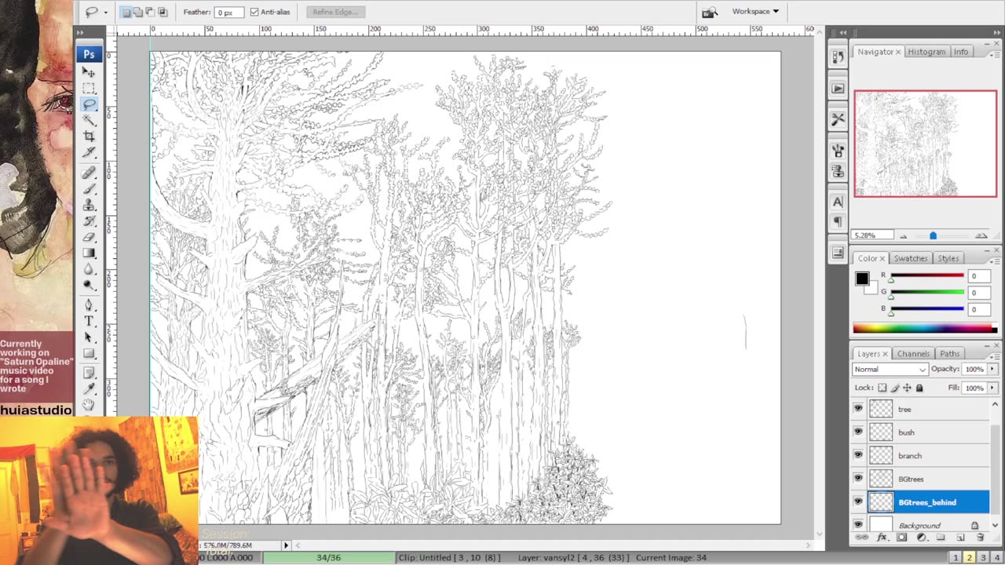Hide the BGtrees_behind layer
This screenshot has height=565, width=1005.
[x=858, y=501]
